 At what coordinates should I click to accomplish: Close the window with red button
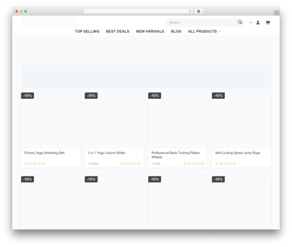[x=17, y=12]
